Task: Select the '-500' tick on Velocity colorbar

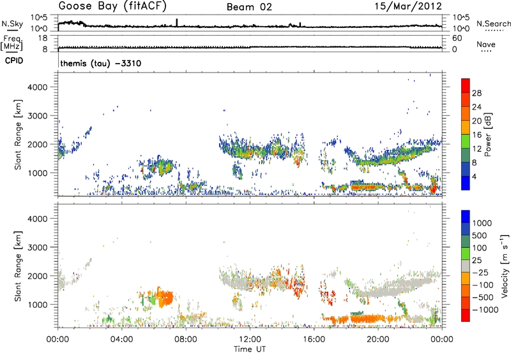Action: click(x=483, y=297)
